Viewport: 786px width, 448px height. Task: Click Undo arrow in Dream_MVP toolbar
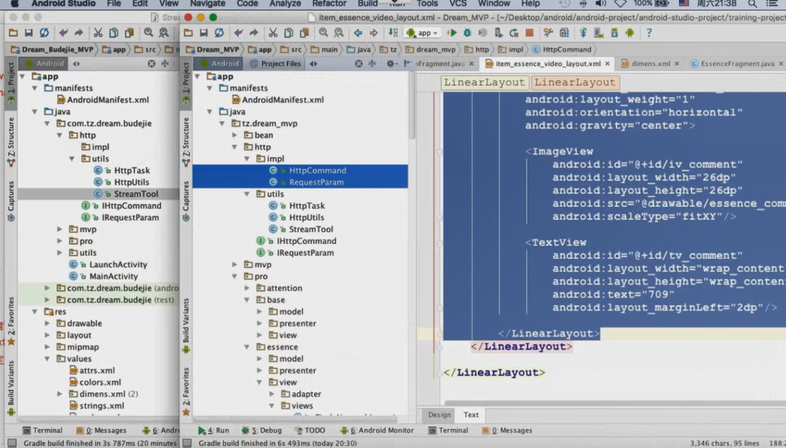(x=238, y=33)
